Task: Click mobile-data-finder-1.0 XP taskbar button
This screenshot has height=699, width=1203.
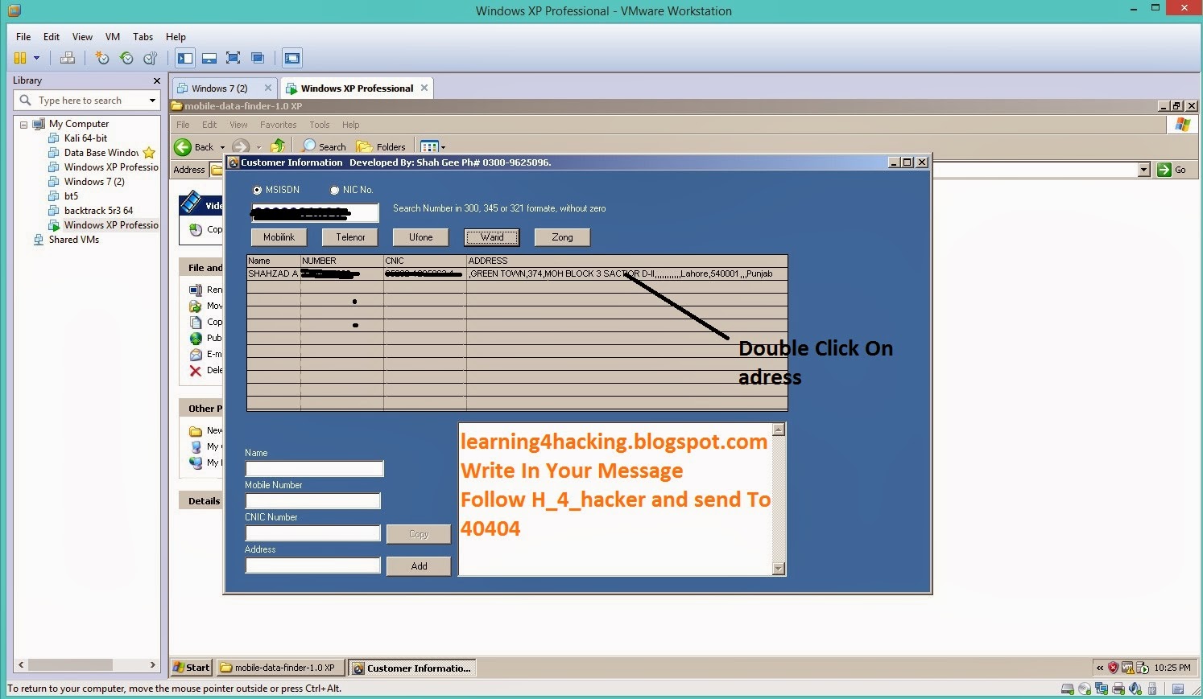Action: (281, 668)
